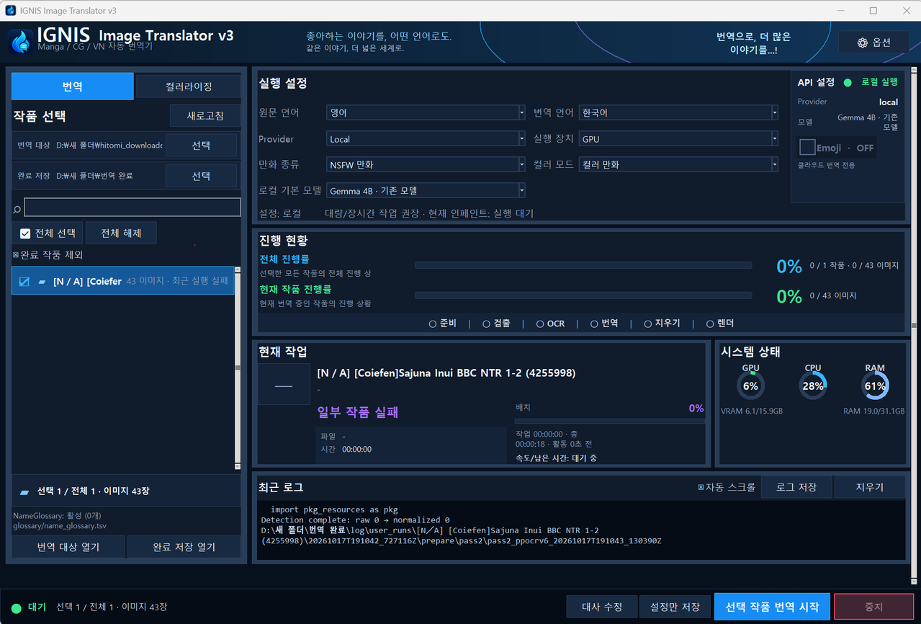Switch to the 컬러라이징 tab

[189, 86]
